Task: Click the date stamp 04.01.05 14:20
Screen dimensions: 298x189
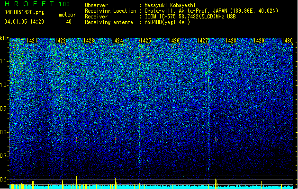Action: 24,22
